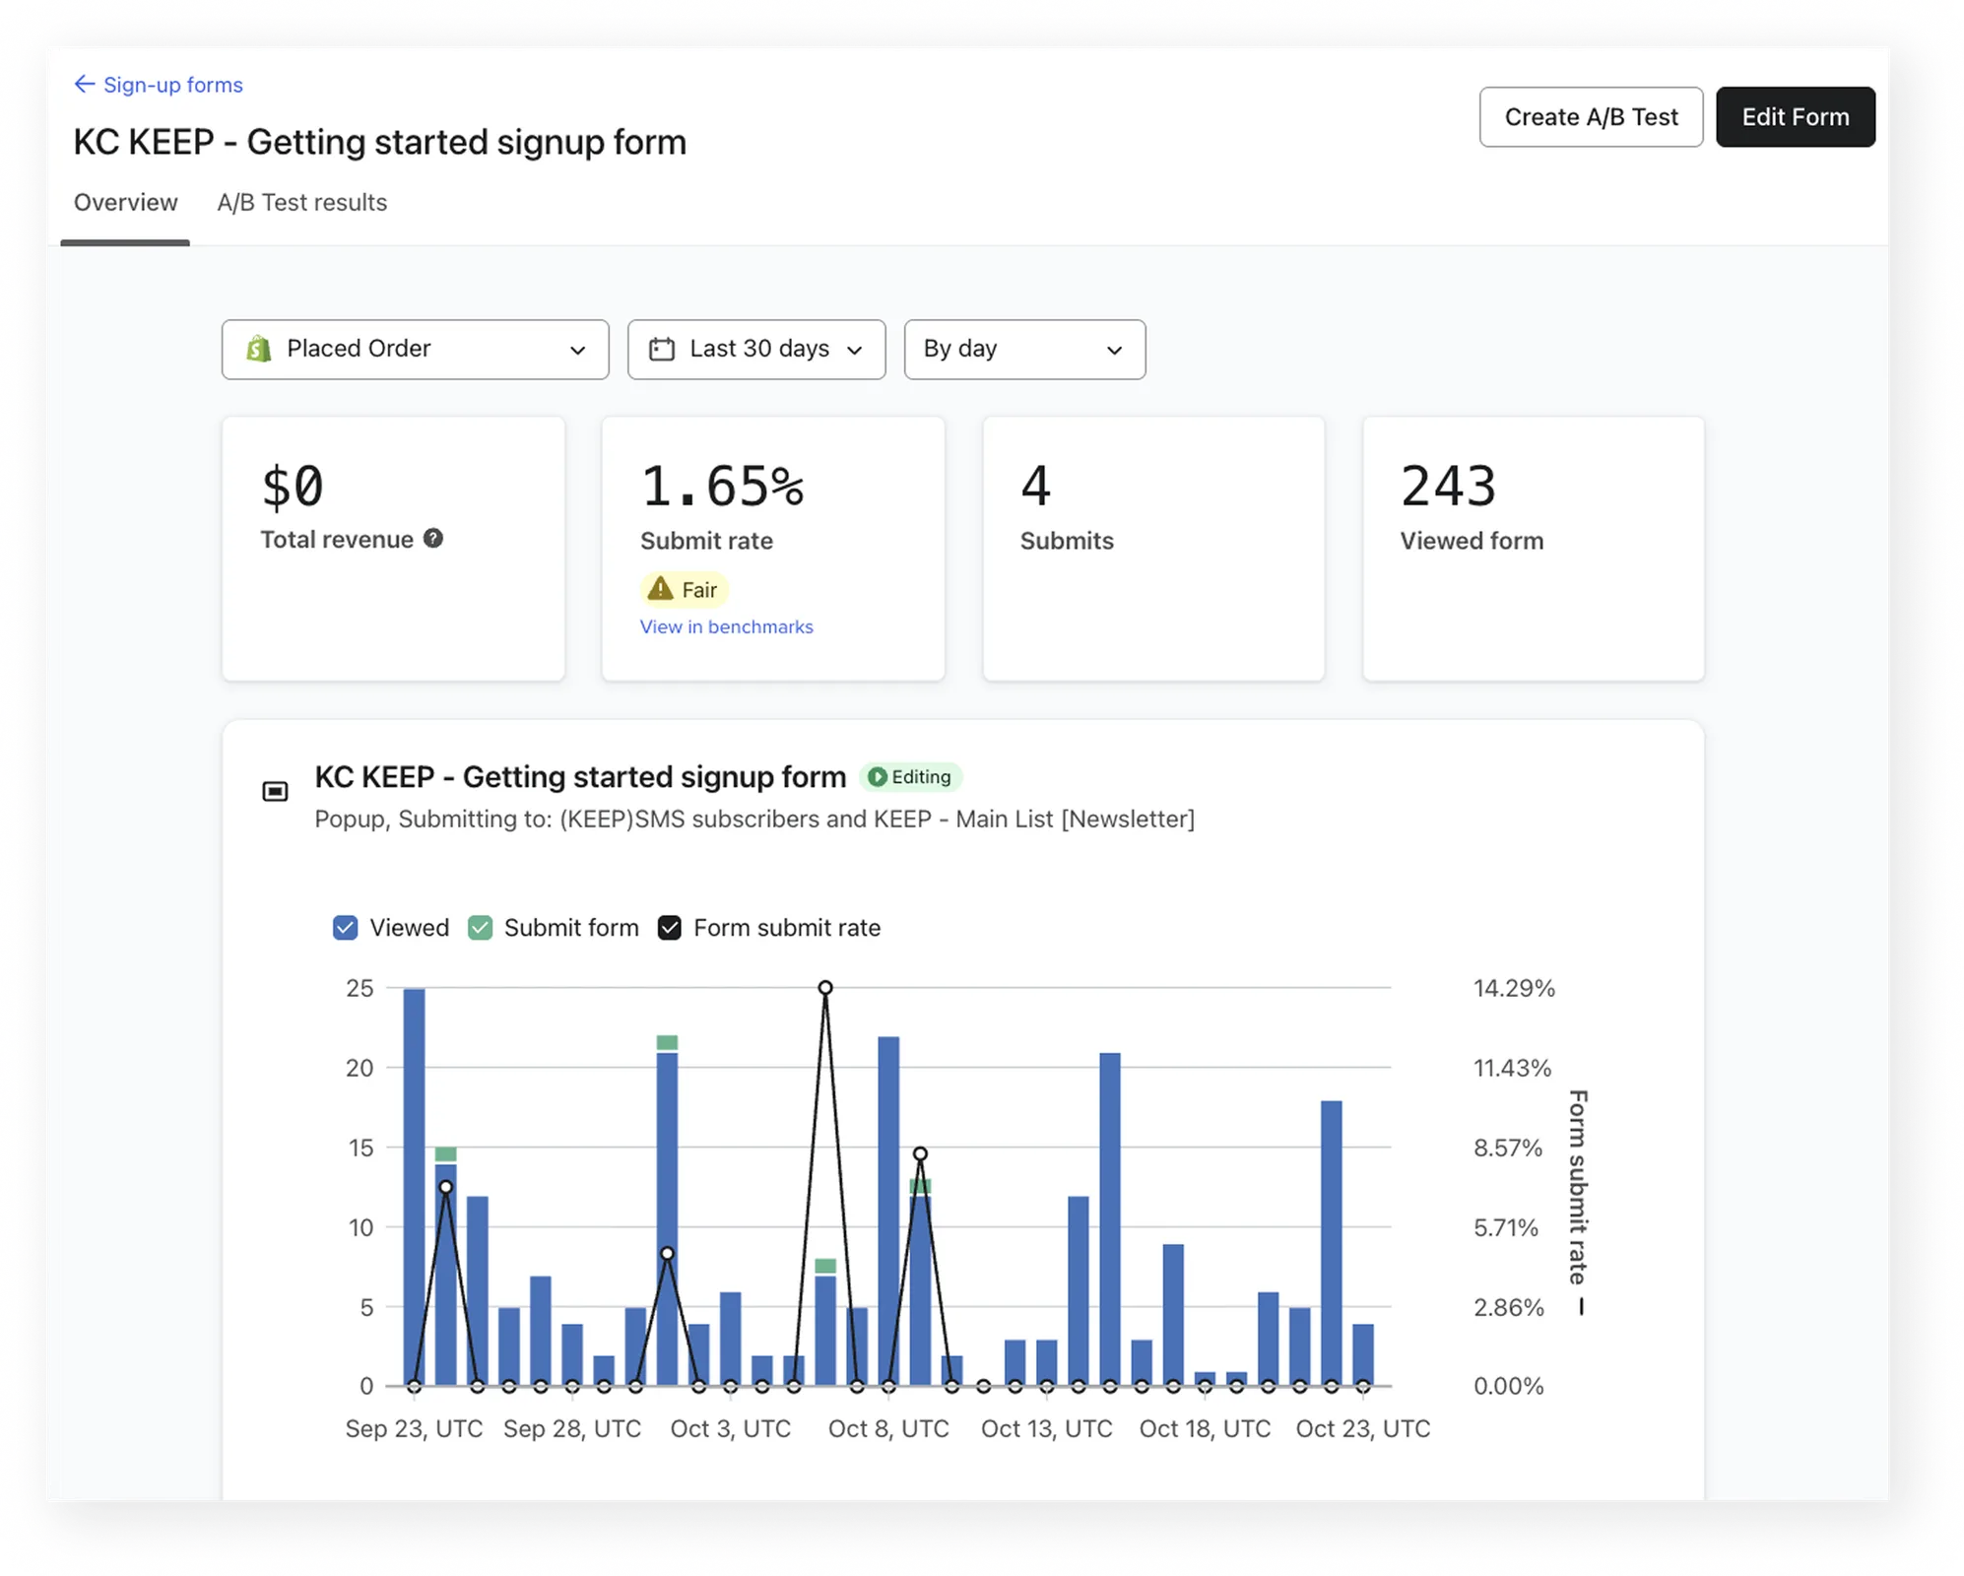Click the Fair warning triangle icon
Screen dimensions: 1964x1576
click(660, 589)
